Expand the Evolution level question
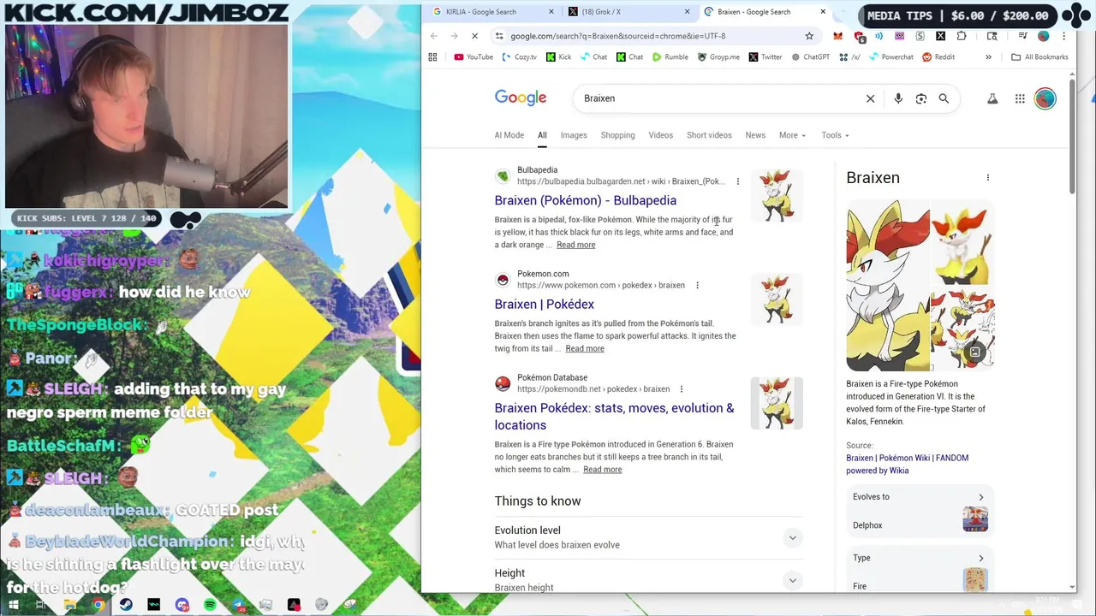1096x616 pixels. pos(648,537)
